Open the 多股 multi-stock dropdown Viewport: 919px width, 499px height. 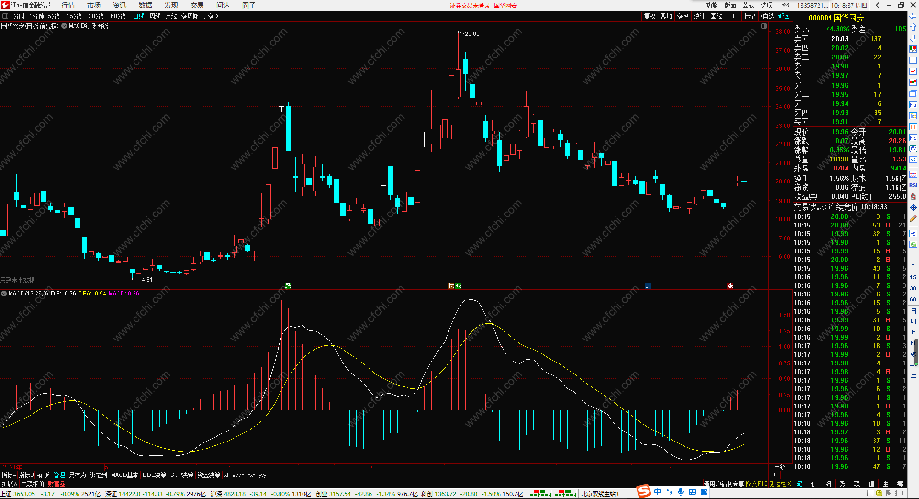[x=683, y=16]
